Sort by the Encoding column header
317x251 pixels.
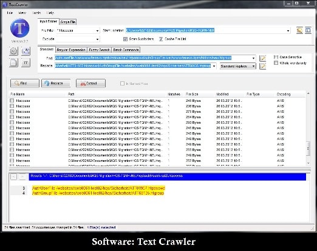coord(284,94)
